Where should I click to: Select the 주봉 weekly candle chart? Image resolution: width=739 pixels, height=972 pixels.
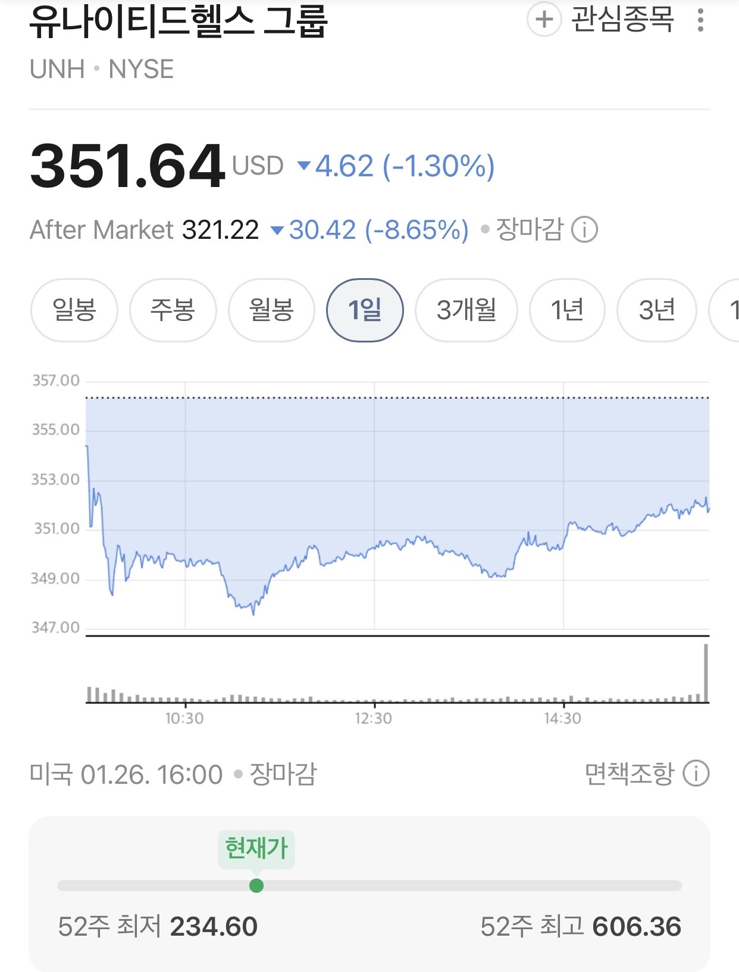pos(173,310)
